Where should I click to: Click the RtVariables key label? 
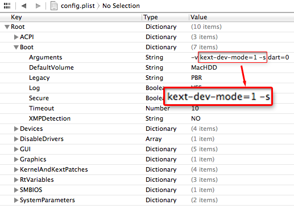point(37,180)
